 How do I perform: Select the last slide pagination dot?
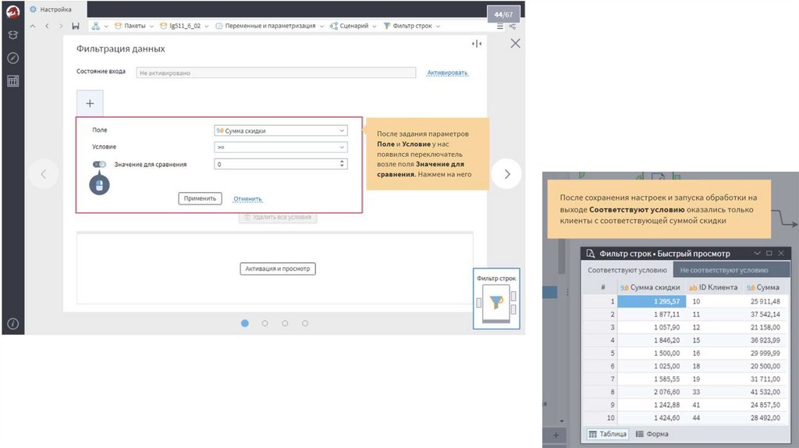pos(305,323)
